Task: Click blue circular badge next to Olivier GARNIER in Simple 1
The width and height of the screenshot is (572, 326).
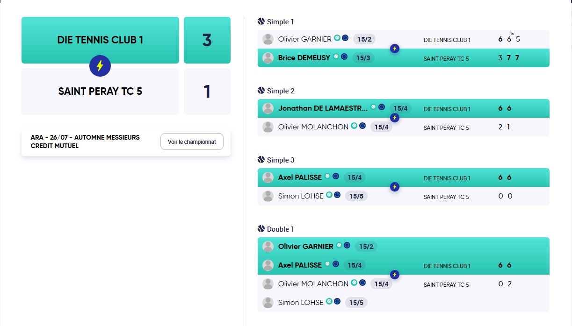Action: click(345, 38)
